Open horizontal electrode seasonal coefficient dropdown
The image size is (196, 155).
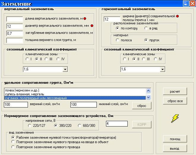coord(162,69)
